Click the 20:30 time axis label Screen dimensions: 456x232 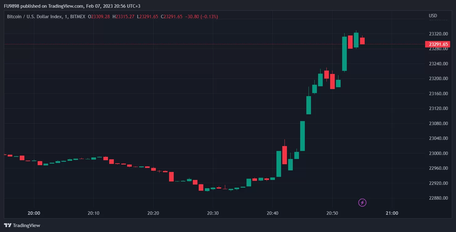(213, 213)
